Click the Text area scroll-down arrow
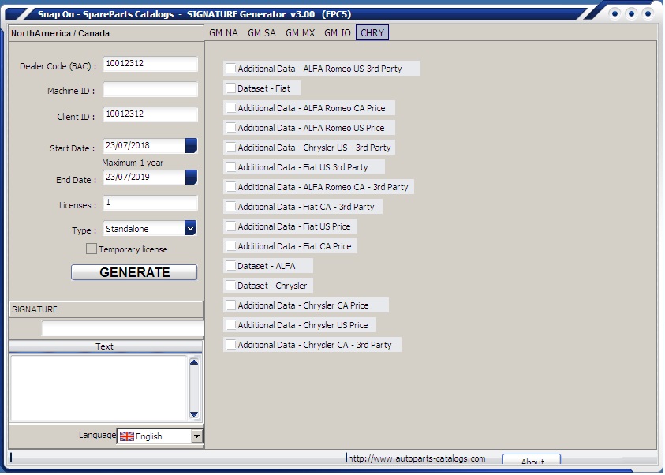This screenshot has width=665, height=475. [x=194, y=414]
